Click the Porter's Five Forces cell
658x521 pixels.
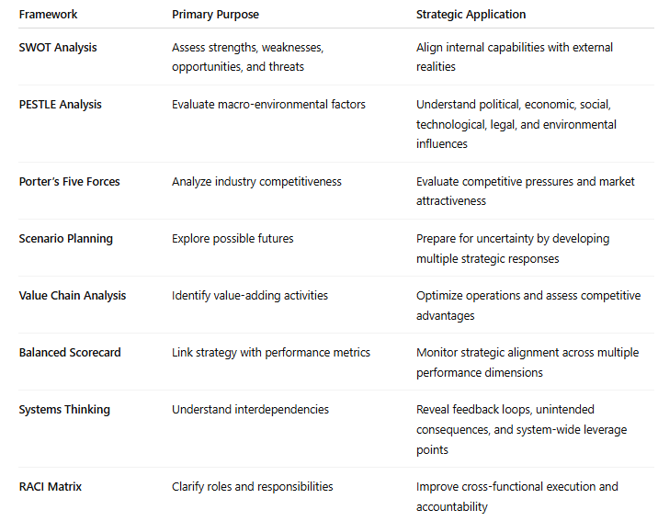tap(69, 182)
